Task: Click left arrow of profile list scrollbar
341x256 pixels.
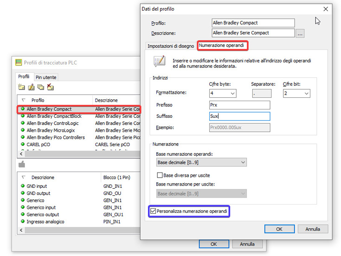Action: (21, 154)
